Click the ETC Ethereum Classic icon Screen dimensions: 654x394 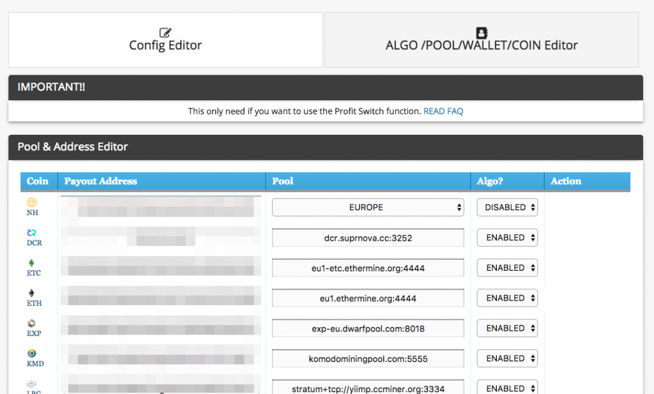coord(31,262)
